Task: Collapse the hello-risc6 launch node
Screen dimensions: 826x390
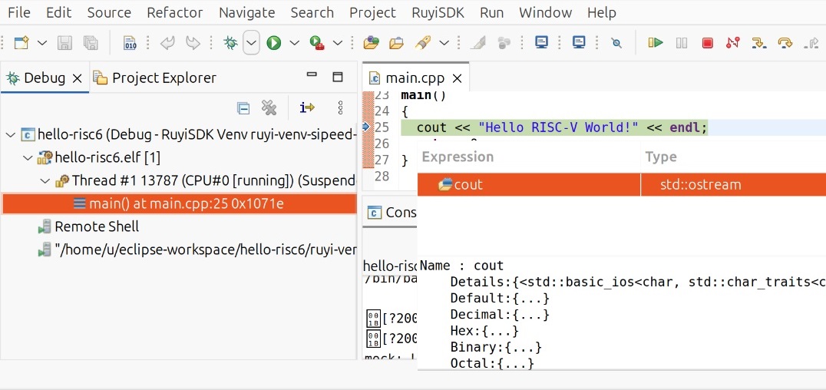Action: (10, 134)
